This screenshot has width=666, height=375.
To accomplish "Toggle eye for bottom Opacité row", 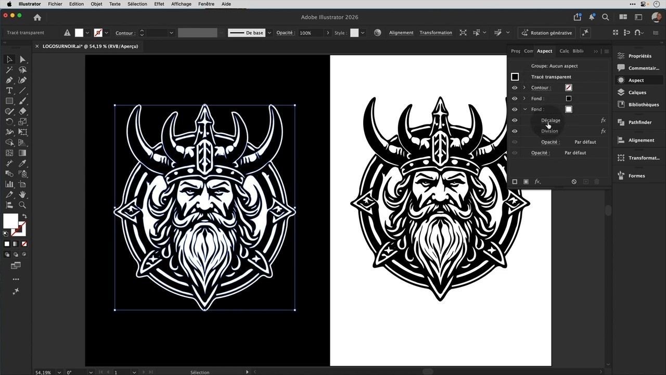I will [x=515, y=153].
